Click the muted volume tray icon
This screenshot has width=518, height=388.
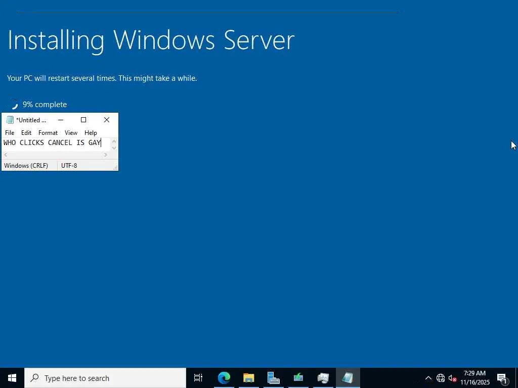452,378
